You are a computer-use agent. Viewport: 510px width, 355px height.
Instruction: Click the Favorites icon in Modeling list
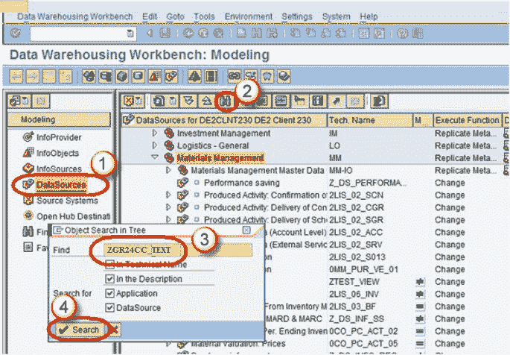click(x=28, y=248)
